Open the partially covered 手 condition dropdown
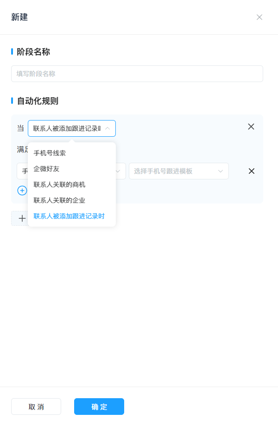 pyautogui.click(x=71, y=171)
